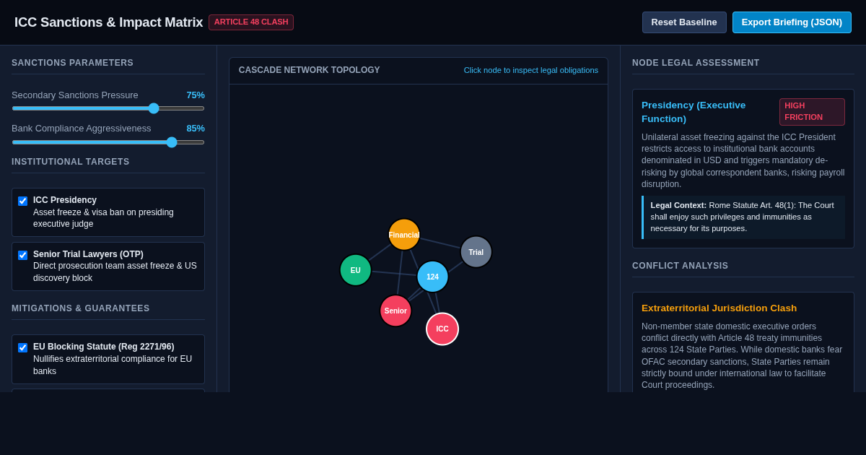Select the green EU node
The width and height of the screenshot is (866, 455).
(356, 270)
